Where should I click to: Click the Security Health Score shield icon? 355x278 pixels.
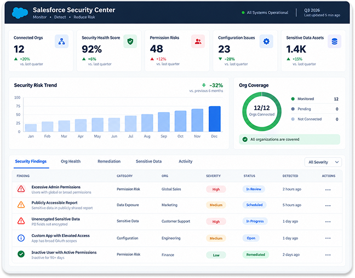pos(130,42)
